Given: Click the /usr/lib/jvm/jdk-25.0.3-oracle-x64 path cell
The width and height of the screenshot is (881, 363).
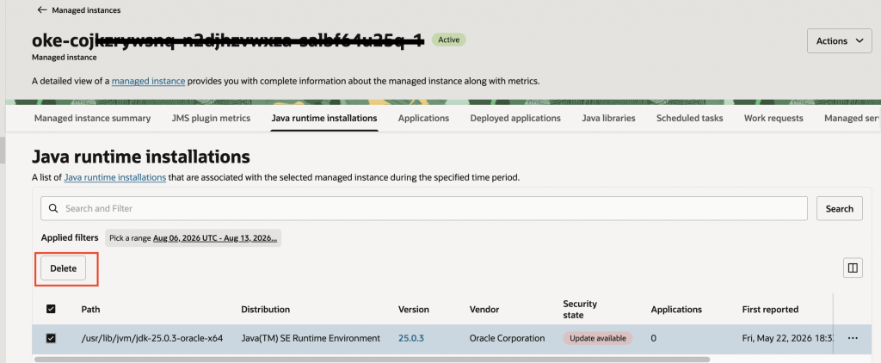Looking at the screenshot, I should [152, 338].
